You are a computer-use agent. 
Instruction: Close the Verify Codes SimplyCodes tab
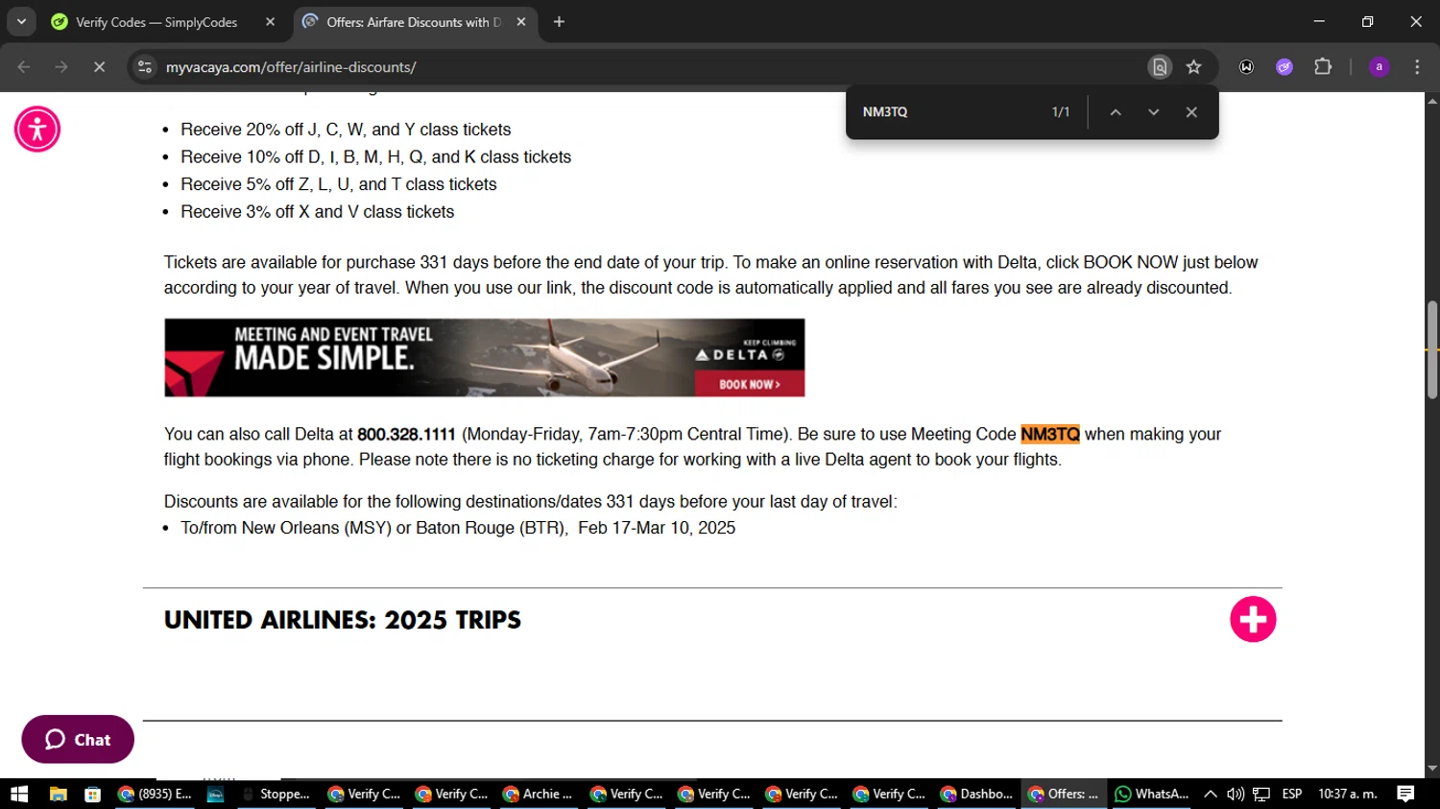pos(270,22)
